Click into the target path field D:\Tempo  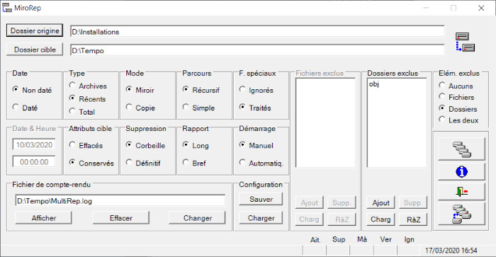pyautogui.click(x=257, y=50)
